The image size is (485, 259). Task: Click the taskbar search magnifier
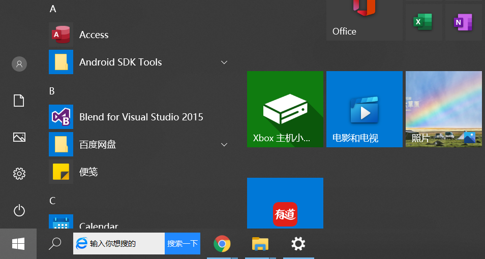pos(55,244)
